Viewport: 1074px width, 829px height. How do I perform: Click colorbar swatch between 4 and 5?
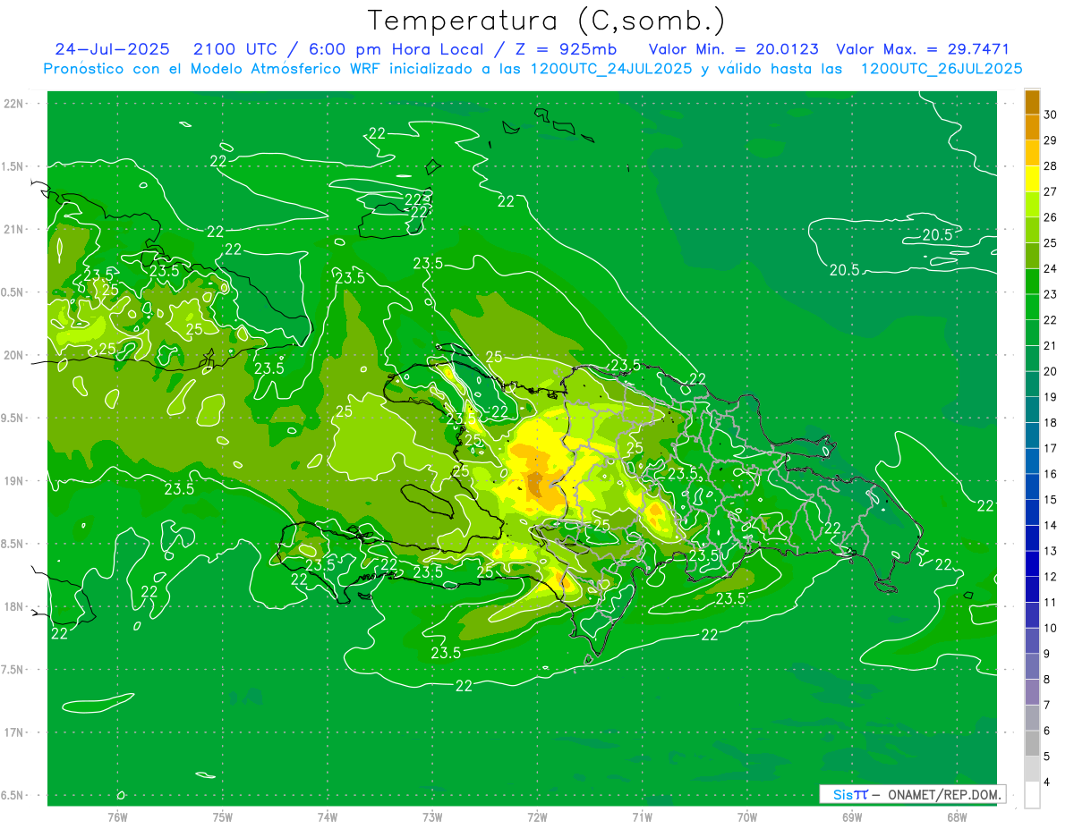[1032, 769]
